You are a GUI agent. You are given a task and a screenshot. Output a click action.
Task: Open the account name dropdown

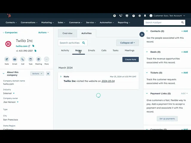click(169, 16)
